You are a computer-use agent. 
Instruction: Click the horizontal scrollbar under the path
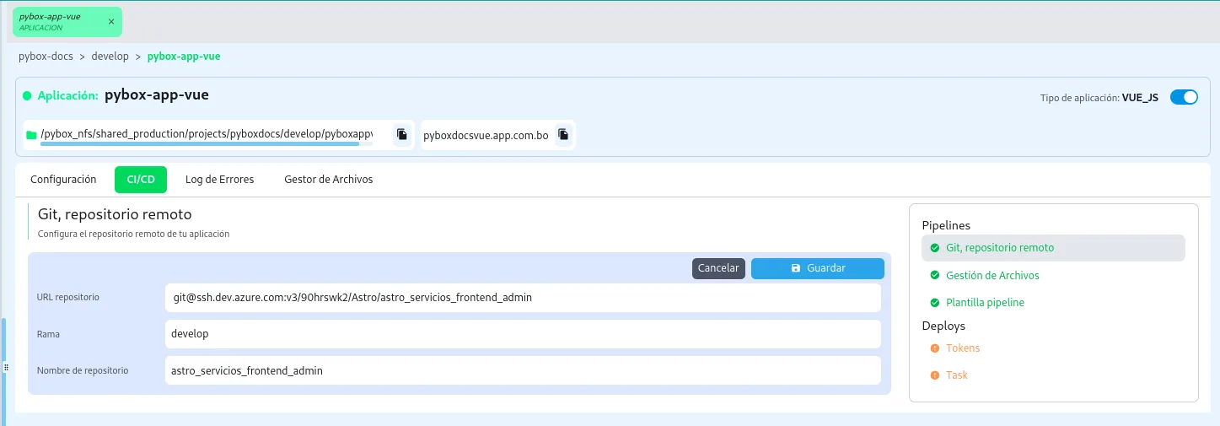tap(200, 144)
